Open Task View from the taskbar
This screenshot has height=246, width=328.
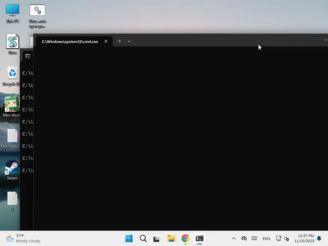pos(156,239)
